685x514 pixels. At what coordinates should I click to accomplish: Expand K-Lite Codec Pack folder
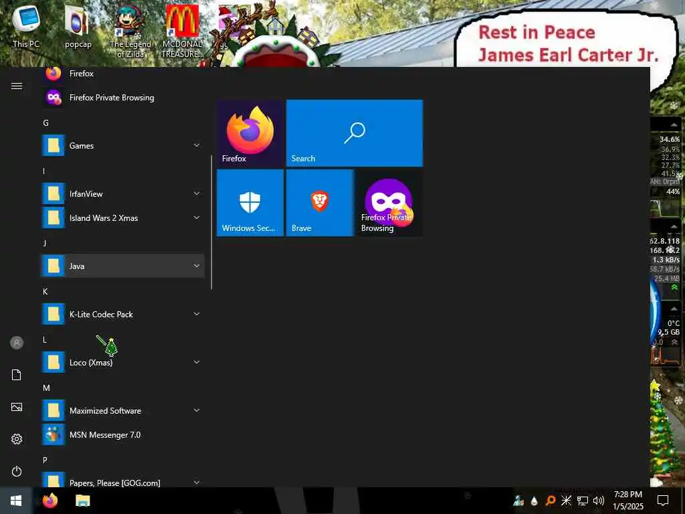(x=123, y=315)
